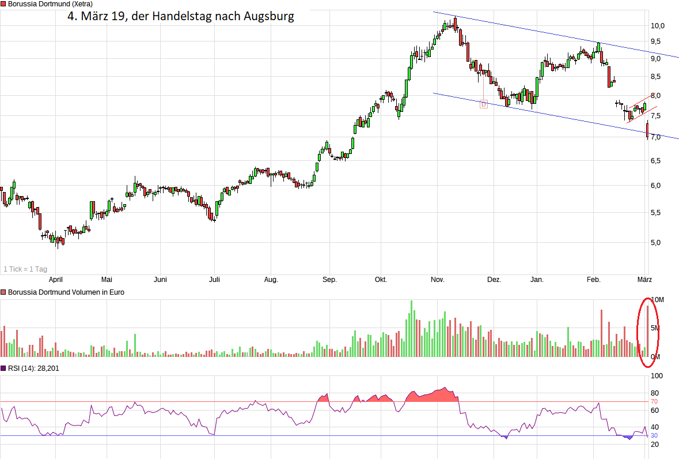Click the '100' RSI axis value
679x459 pixels.
pyautogui.click(x=657, y=376)
